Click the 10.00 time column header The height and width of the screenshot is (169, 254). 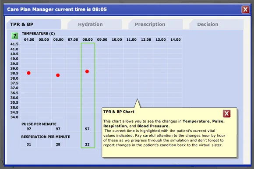[x=117, y=40]
